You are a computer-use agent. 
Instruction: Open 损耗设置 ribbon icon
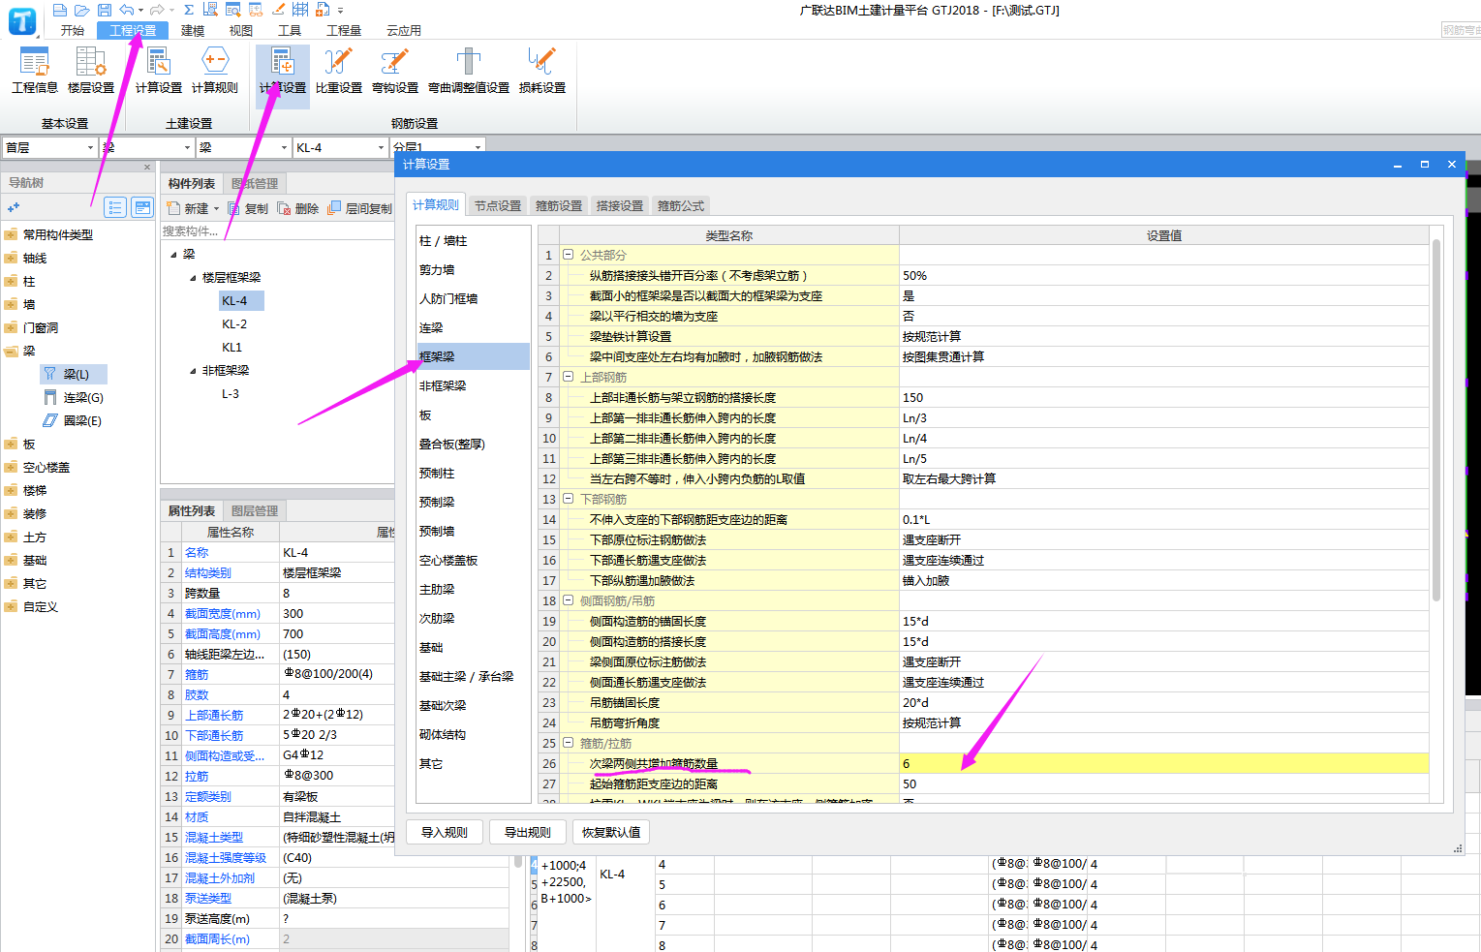coord(542,71)
